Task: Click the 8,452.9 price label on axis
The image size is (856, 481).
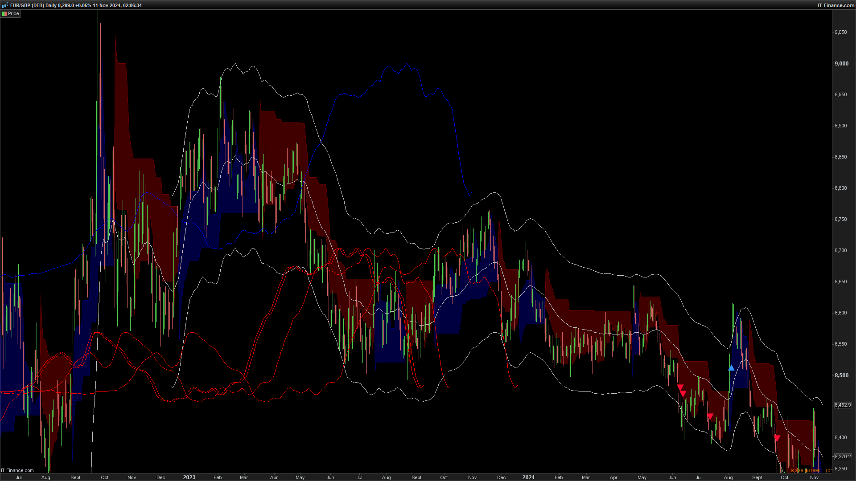Action: point(842,405)
